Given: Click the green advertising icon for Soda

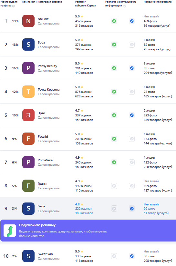Looking at the screenshot, I should coord(114,44).
